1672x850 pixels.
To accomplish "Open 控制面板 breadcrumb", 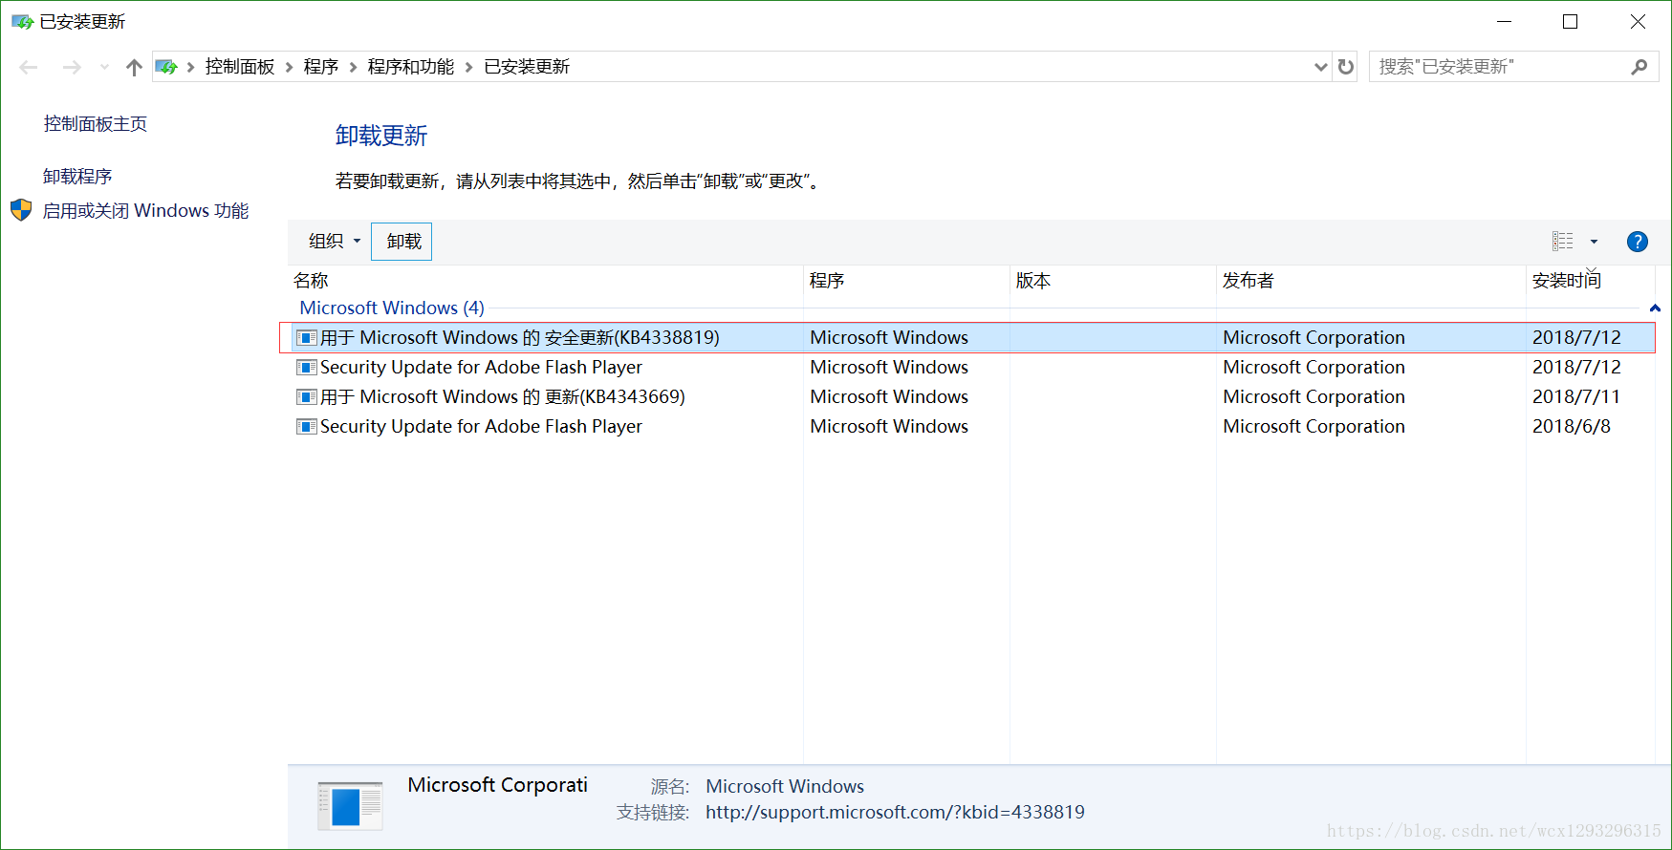I will coord(240,67).
